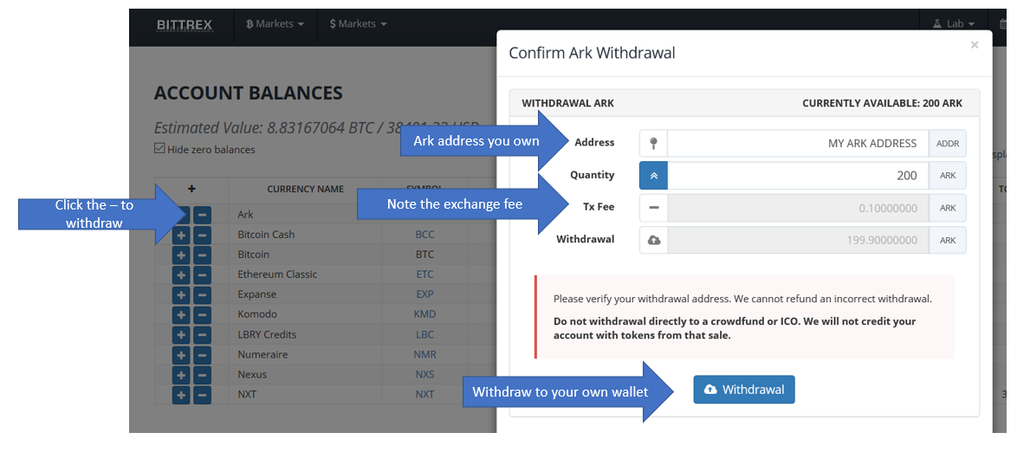Click the minus withdraw button for Nexus
Screen dimensions: 1030x452
click(203, 375)
